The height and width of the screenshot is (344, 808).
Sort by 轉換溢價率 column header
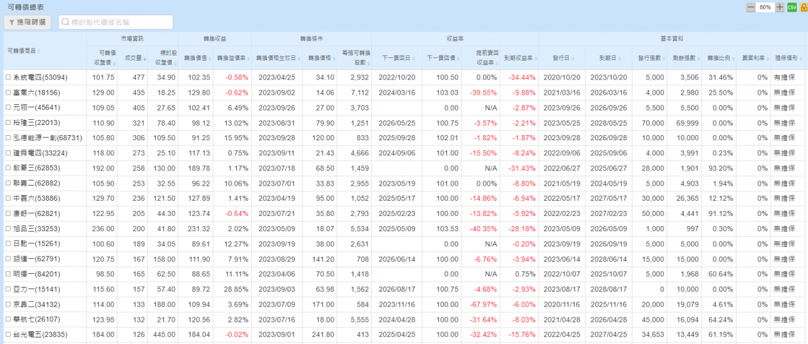point(231,58)
